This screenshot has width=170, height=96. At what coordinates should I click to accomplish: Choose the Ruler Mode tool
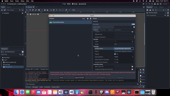point(48,10)
